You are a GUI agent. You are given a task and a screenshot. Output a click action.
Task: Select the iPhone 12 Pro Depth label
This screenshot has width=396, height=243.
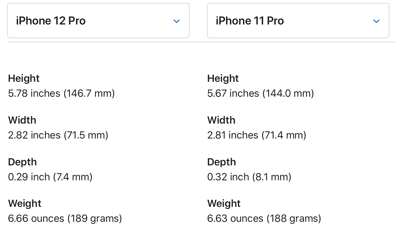[22, 162]
